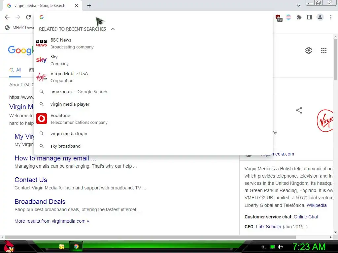
Task: Open the Broadband Deals result
Action: click(40, 202)
